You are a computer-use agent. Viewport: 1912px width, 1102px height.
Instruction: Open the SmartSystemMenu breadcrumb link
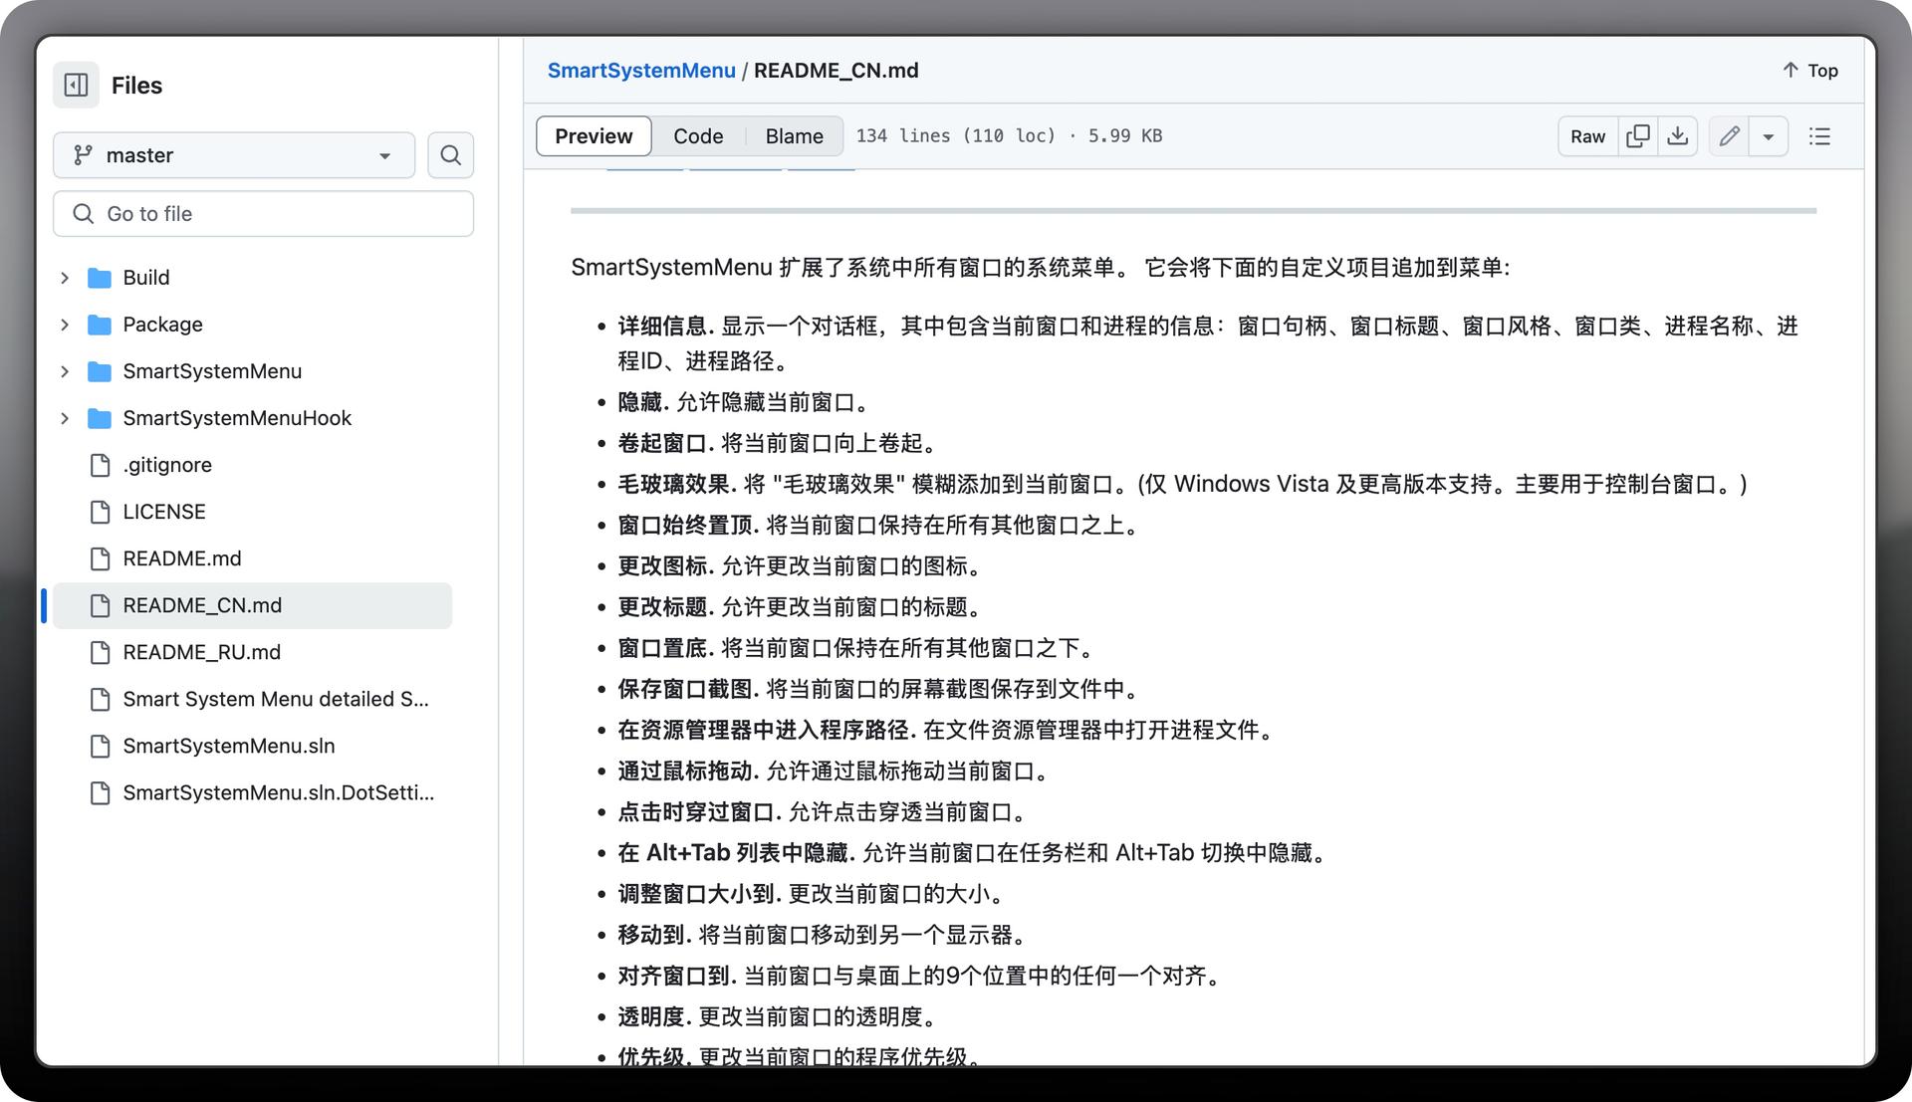click(x=641, y=71)
